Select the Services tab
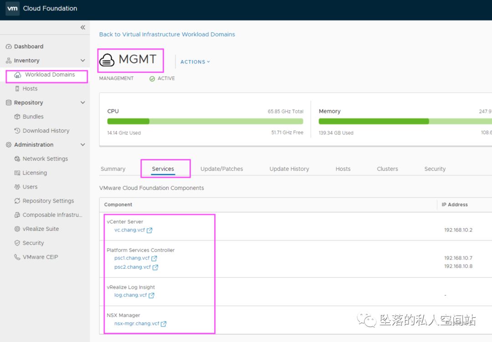The image size is (492, 342). [x=163, y=169]
